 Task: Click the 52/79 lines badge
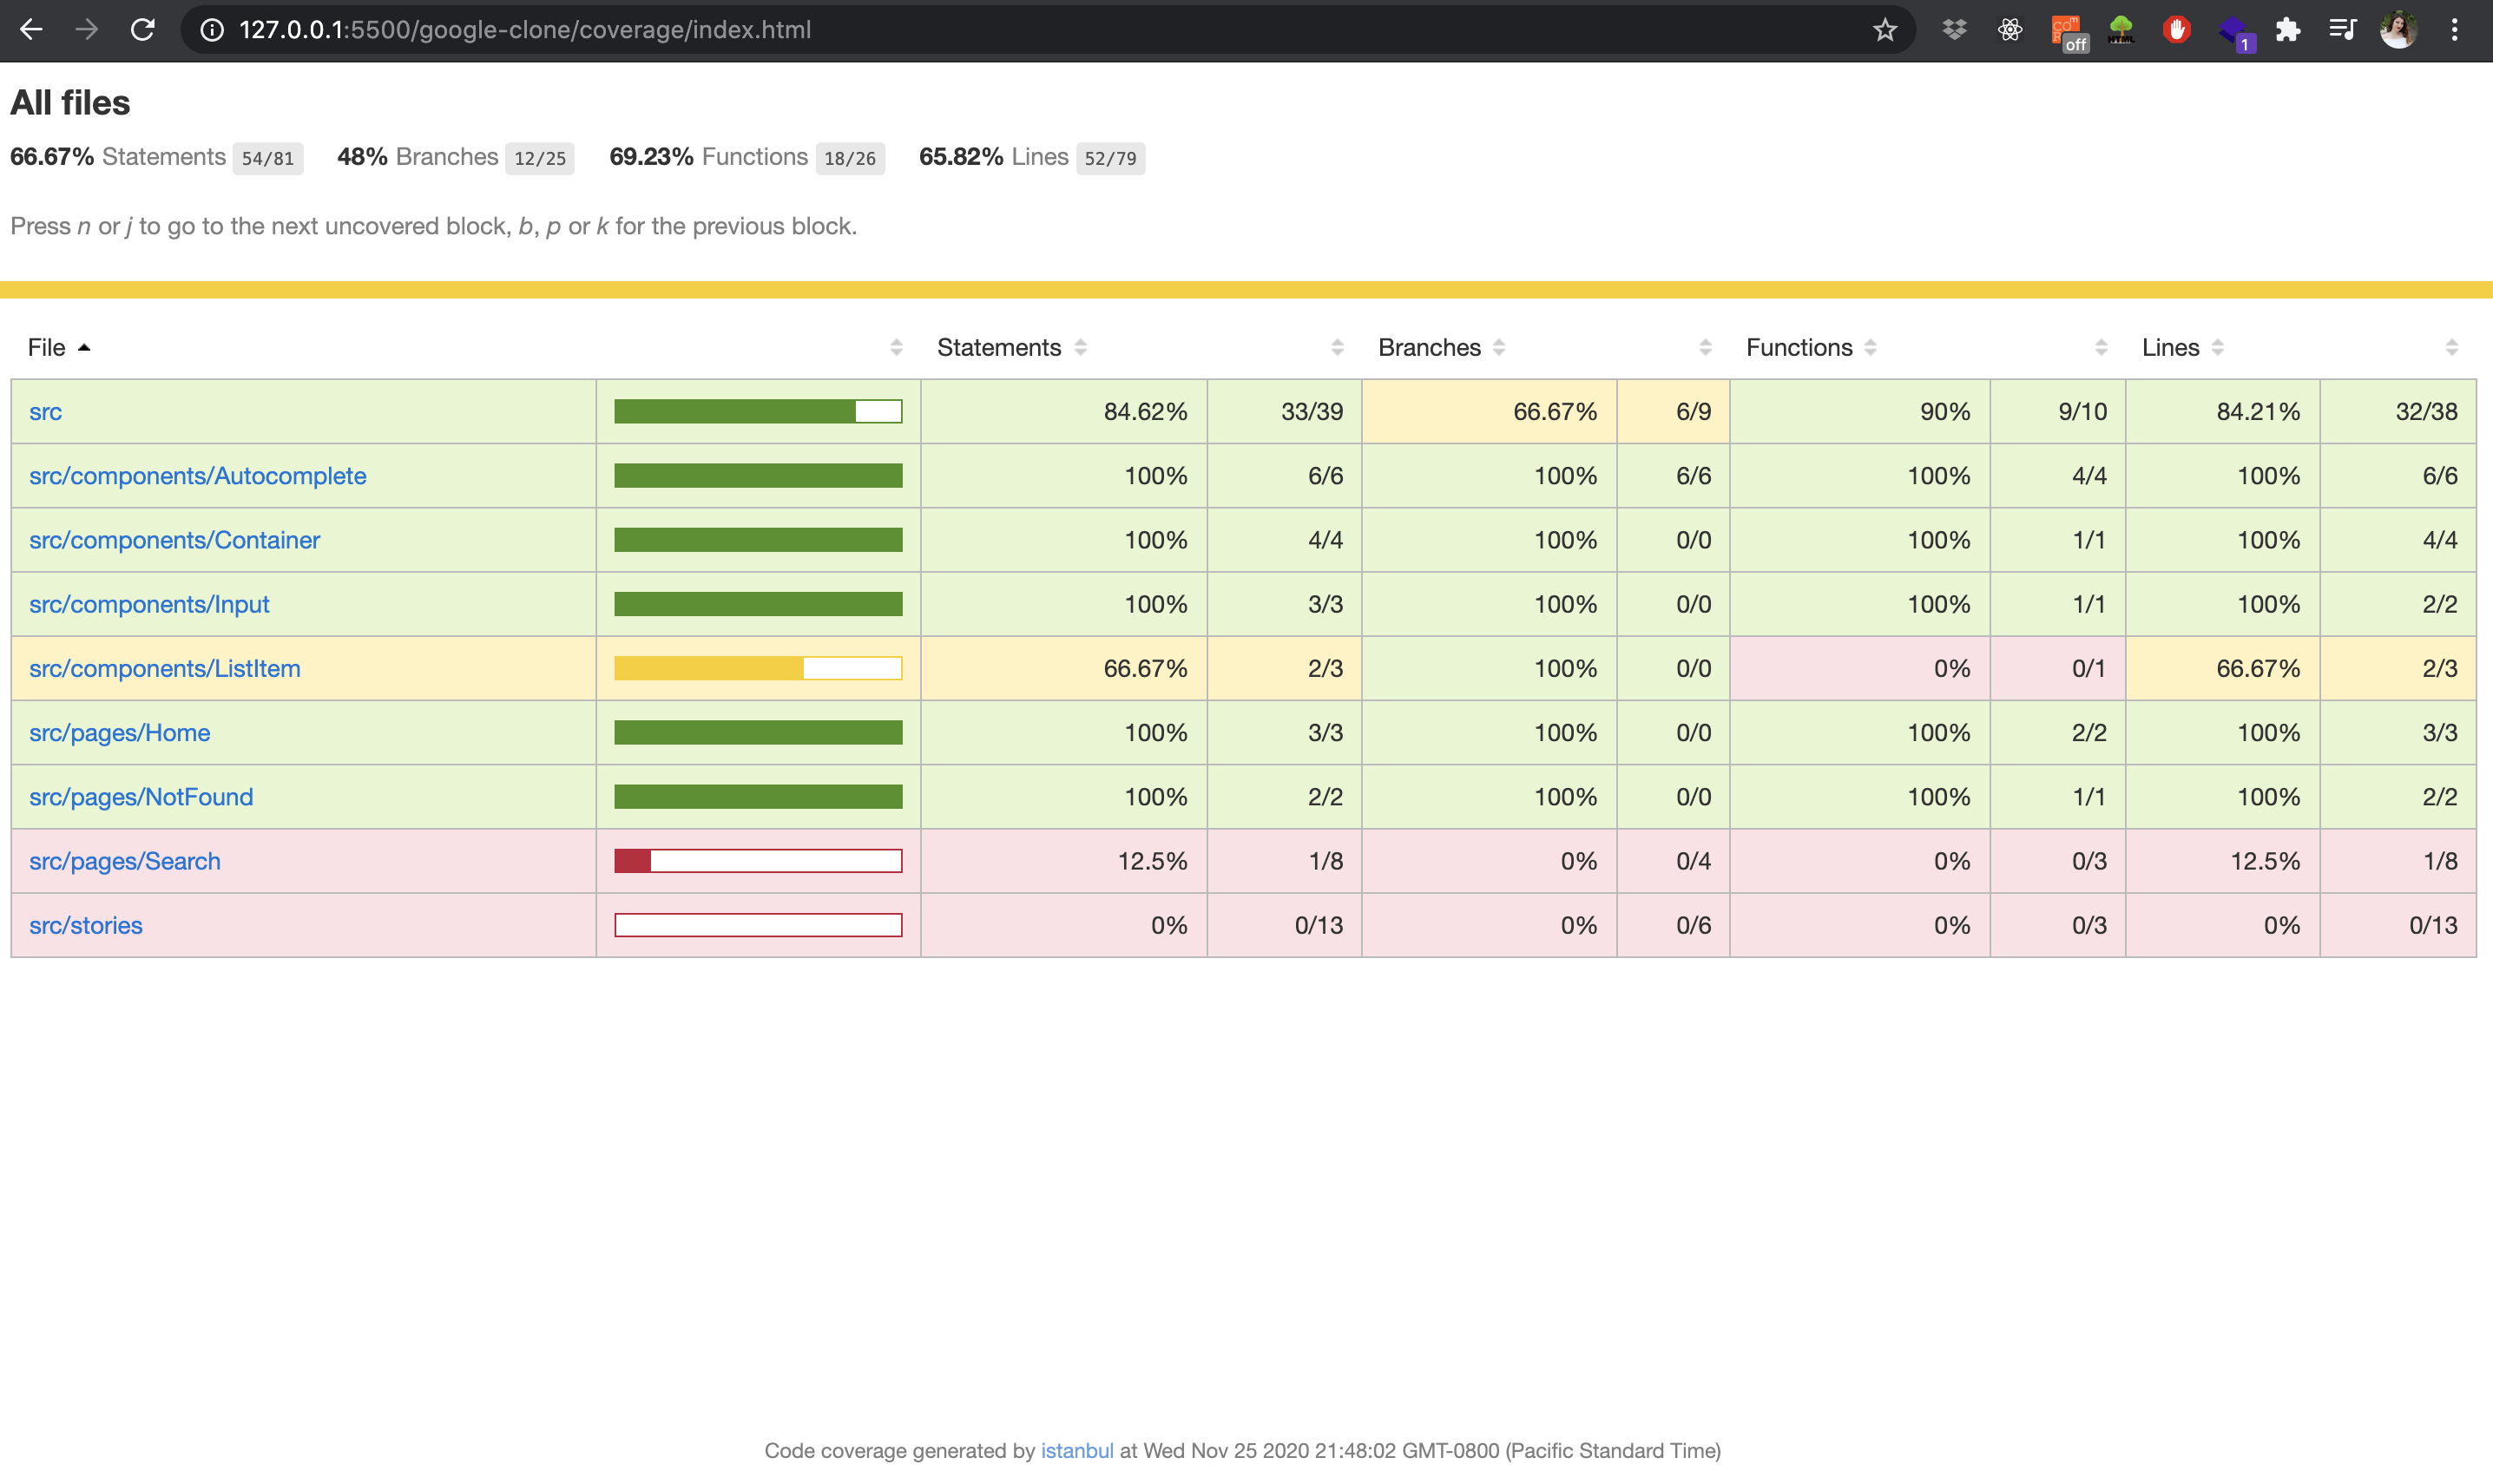tap(1110, 158)
